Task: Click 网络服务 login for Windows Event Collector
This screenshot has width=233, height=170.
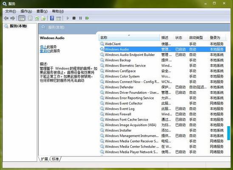Action: point(217,103)
